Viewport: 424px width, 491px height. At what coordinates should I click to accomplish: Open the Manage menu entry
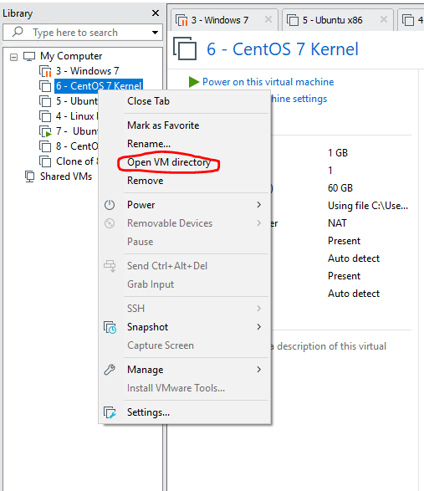click(185, 370)
